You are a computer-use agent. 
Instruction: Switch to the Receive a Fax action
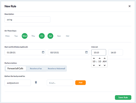36,69
